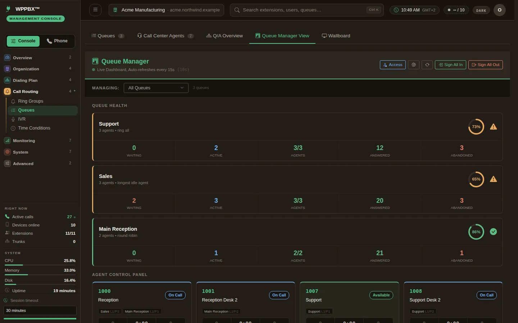The width and height of the screenshot is (518, 323).
Task: Open the 30 minutes session timeout selector
Action: pos(40,310)
